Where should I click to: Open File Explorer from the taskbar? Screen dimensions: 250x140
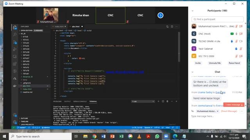pos(86,136)
